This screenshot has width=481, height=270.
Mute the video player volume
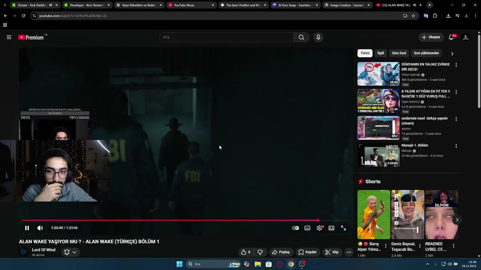tap(40, 228)
